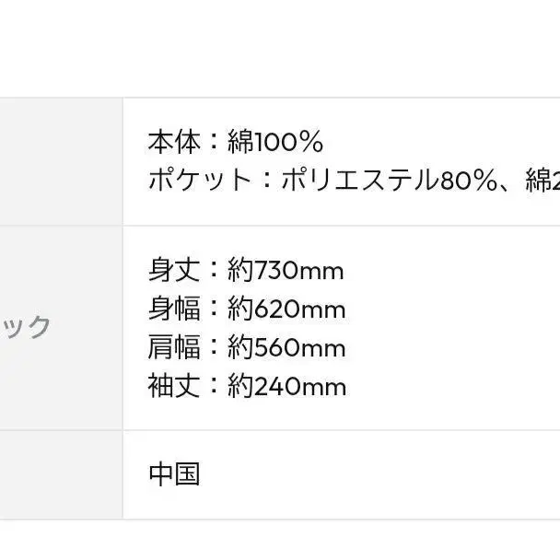Click the colon after ポケット label
Screen dimensions: 560x560
coord(266,180)
